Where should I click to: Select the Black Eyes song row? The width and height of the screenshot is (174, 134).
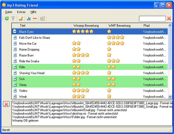[x=90, y=31]
